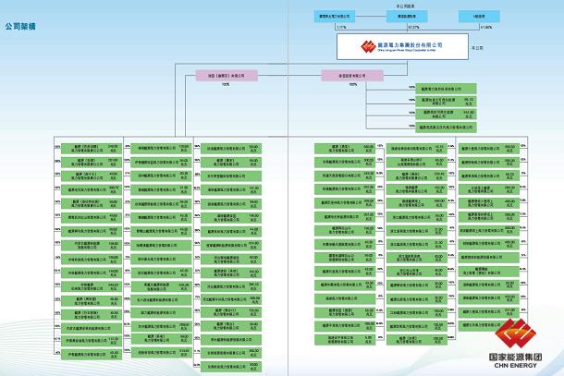The image size is (564, 376).
Task: Open the H股股東 shareholder box
Action: point(480,17)
